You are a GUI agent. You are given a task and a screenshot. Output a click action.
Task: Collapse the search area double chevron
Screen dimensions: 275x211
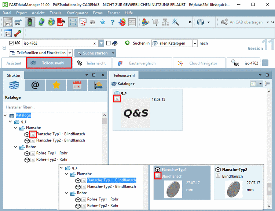4,48
